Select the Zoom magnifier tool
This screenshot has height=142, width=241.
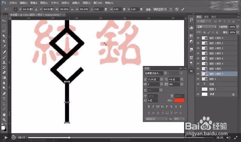4,119
